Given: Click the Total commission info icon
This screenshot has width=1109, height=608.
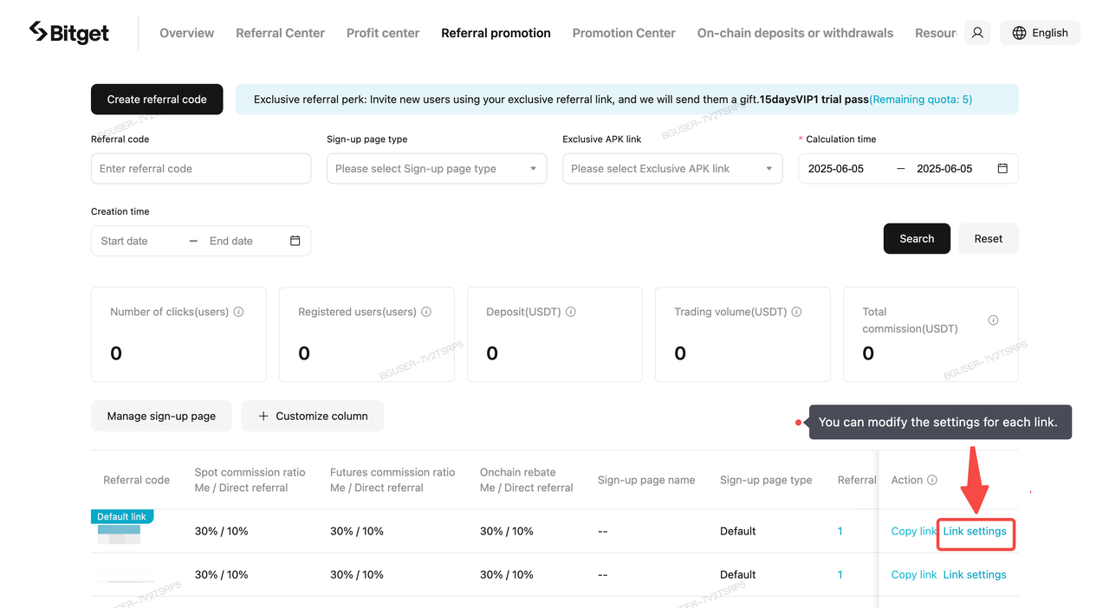Looking at the screenshot, I should [x=993, y=320].
